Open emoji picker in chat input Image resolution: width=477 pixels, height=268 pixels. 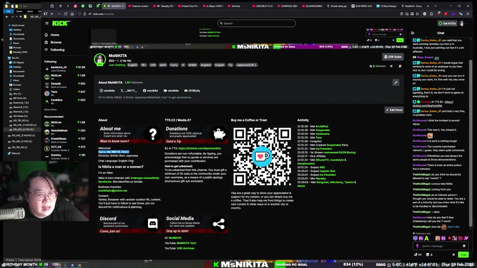coord(464,246)
